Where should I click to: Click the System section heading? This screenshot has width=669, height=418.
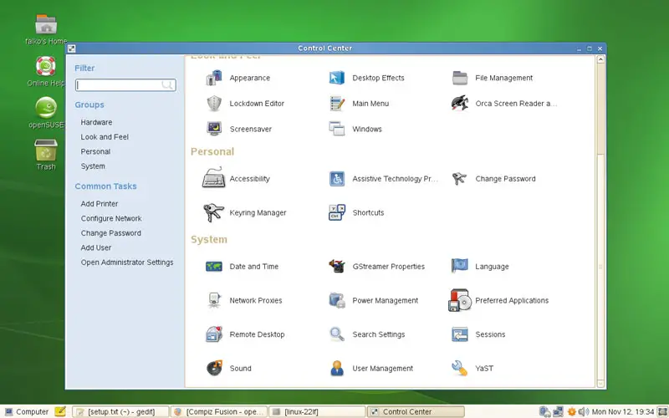pyautogui.click(x=209, y=240)
